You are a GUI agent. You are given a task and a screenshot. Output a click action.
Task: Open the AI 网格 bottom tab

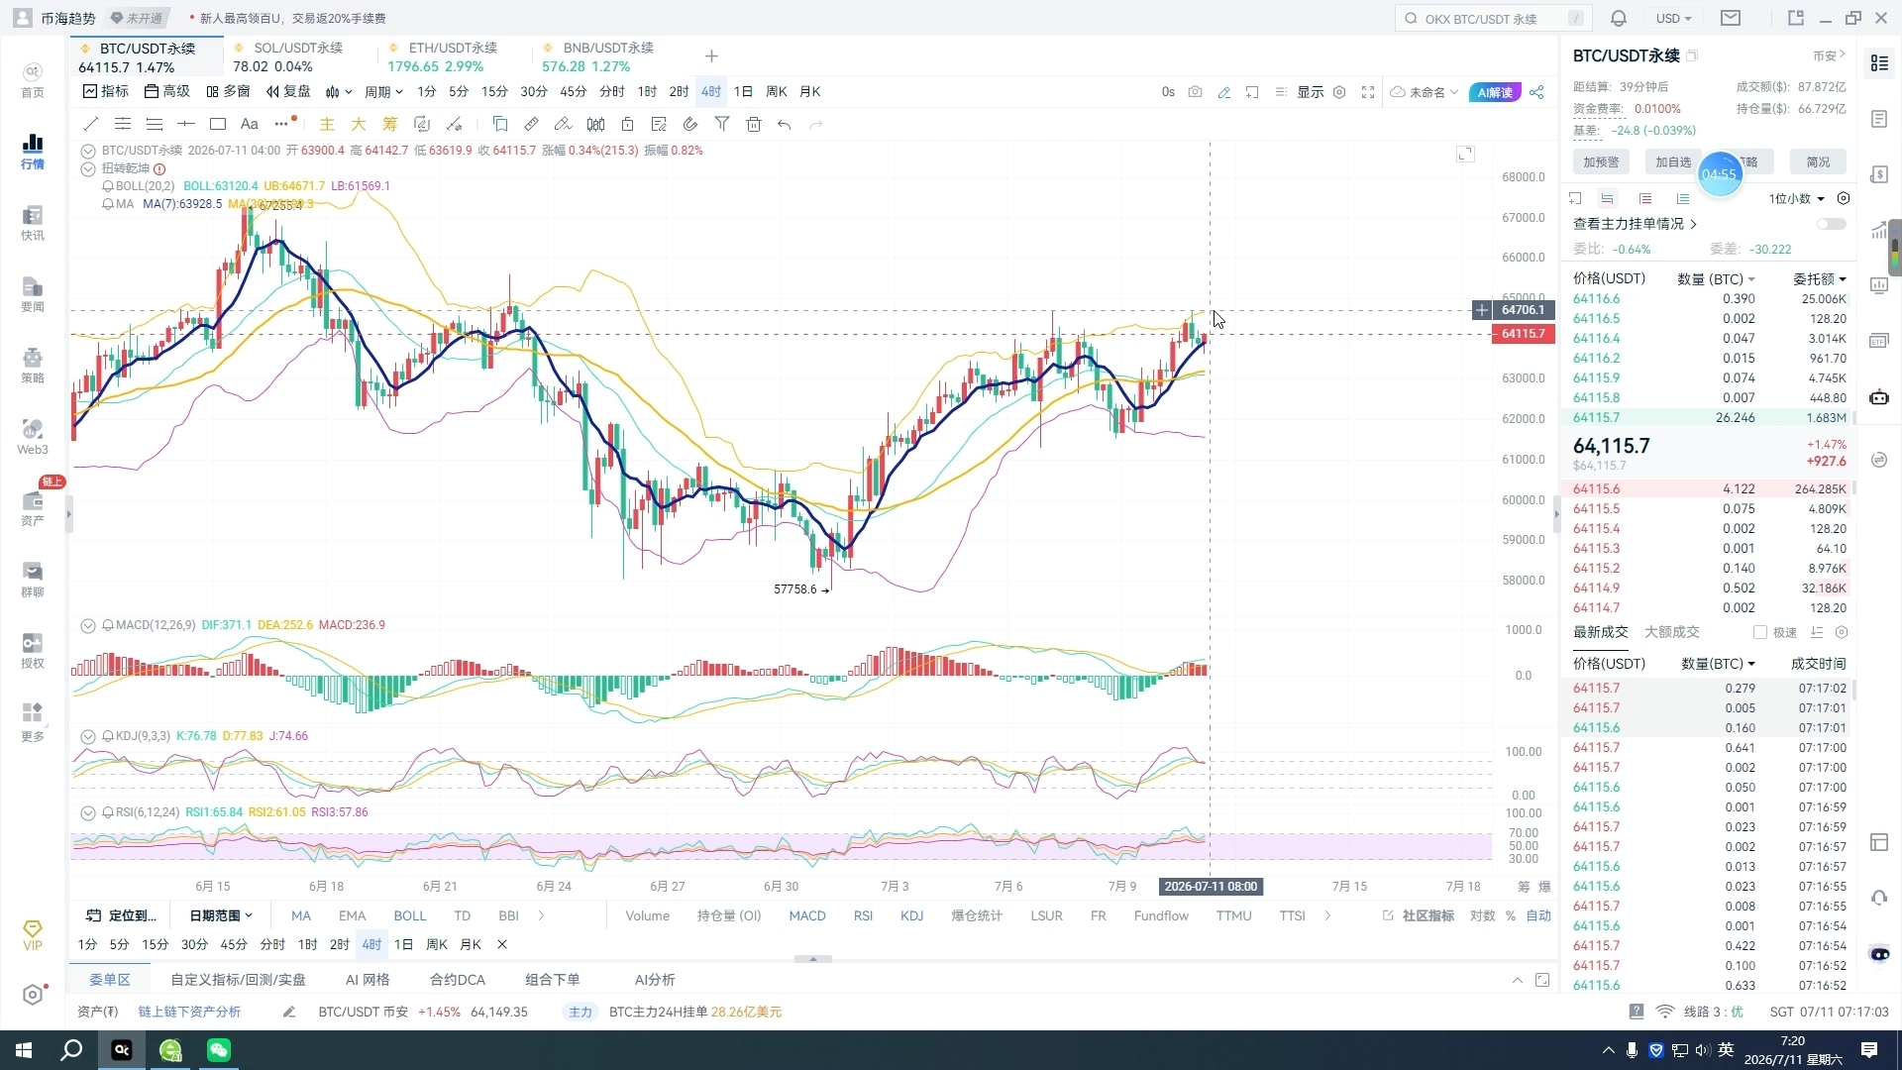point(368,980)
